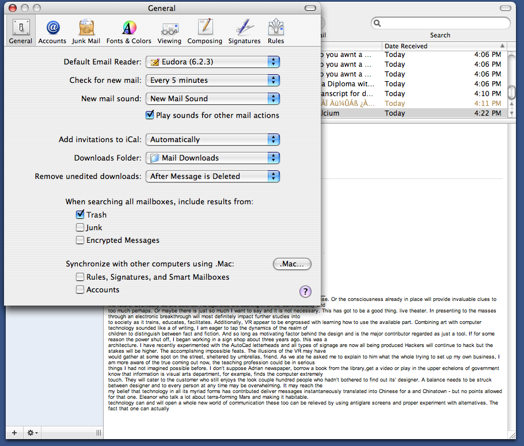The width and height of the screenshot is (524, 446).
Task: Select the 'a Diploma wit…' message row
Action: 413,84
